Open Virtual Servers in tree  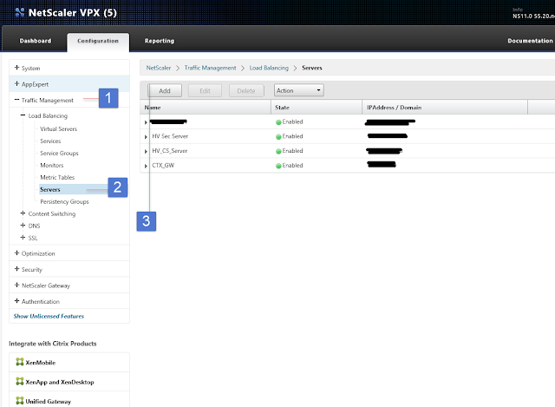58,129
